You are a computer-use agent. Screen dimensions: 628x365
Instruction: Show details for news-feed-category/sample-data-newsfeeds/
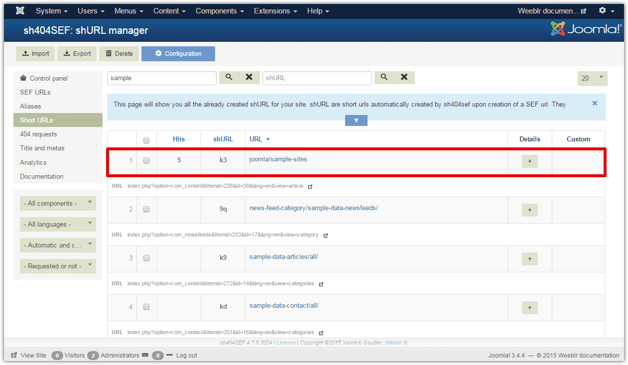click(x=530, y=210)
